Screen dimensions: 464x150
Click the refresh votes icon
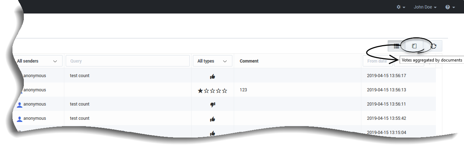tap(434, 46)
